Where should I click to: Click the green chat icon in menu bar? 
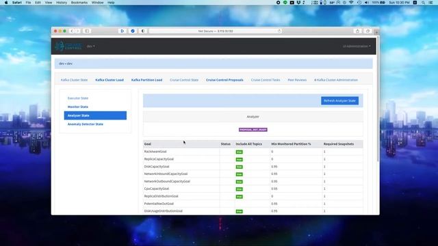tap(285, 3)
